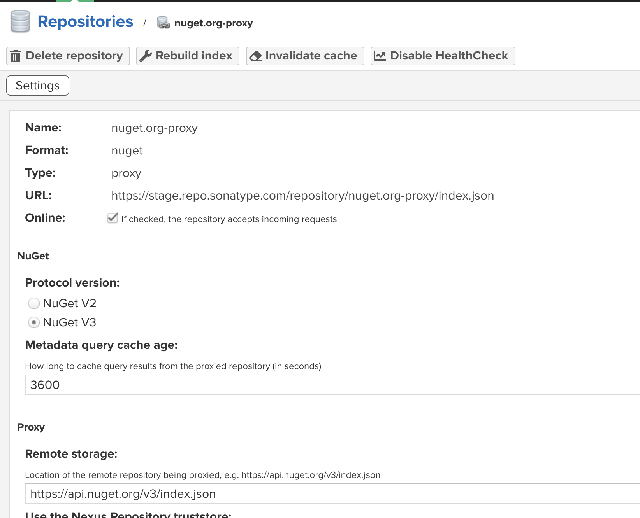Open the Settings tab
The height and width of the screenshot is (518, 640).
point(38,86)
